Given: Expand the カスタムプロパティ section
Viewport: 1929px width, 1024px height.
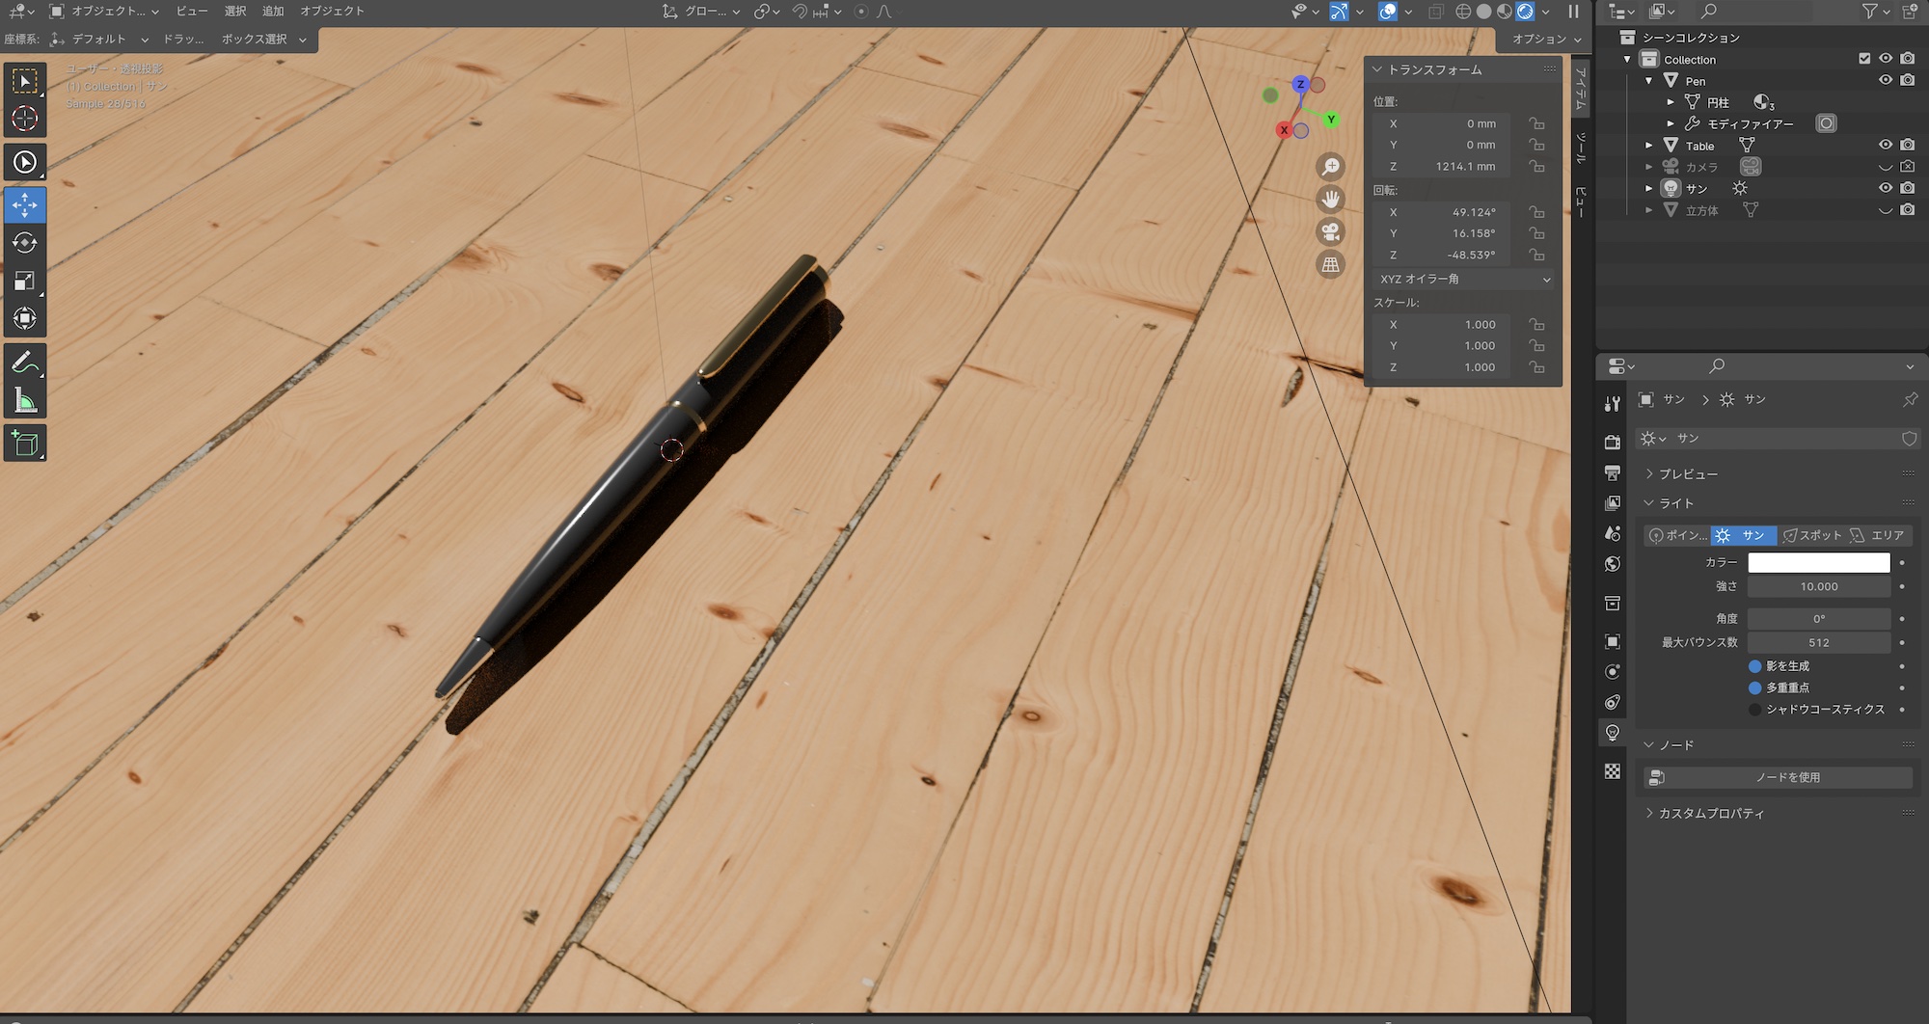Looking at the screenshot, I should pos(1710,814).
